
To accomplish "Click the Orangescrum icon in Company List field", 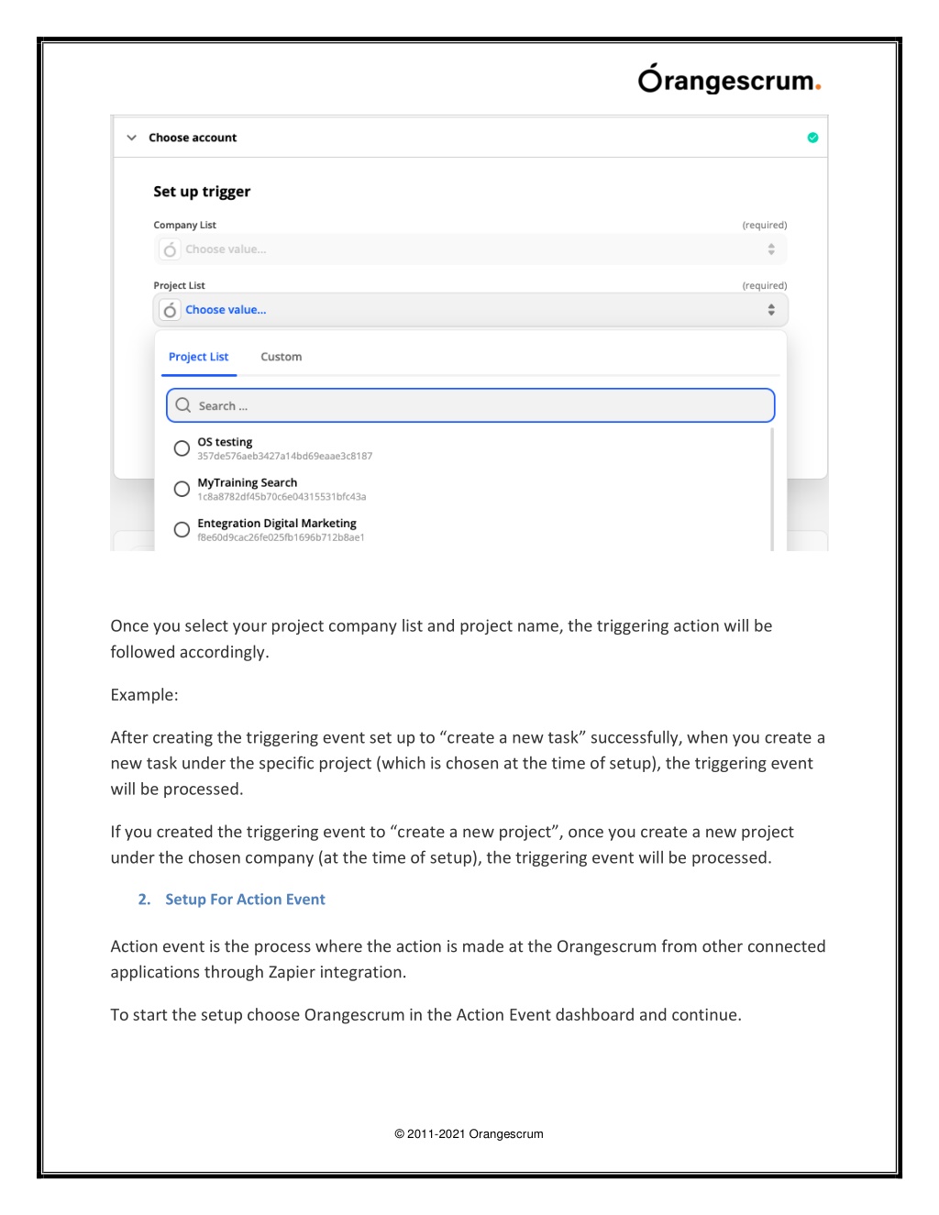I will 170,249.
